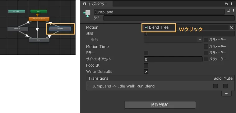Enable the パラメーター checkbox for ミラー

point(206,53)
